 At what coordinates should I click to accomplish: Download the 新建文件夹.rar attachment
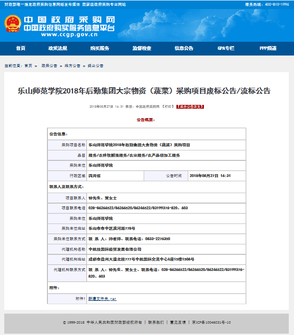(x=102, y=298)
